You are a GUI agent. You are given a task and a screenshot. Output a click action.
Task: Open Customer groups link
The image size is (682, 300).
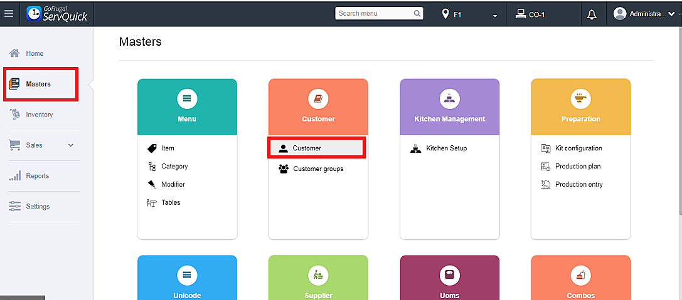[318, 169]
